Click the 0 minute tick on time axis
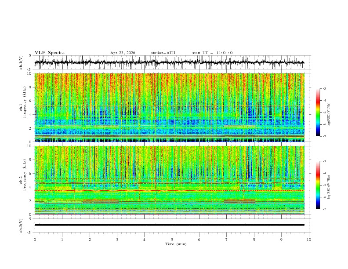 [x=35, y=240]
